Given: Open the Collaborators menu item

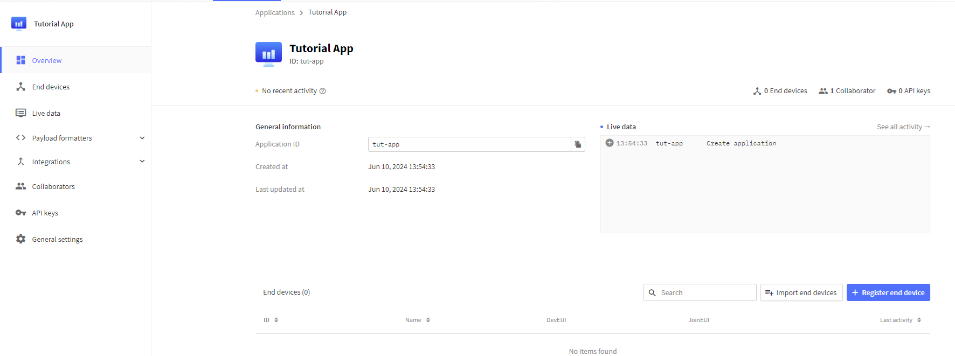Looking at the screenshot, I should click(76, 186).
